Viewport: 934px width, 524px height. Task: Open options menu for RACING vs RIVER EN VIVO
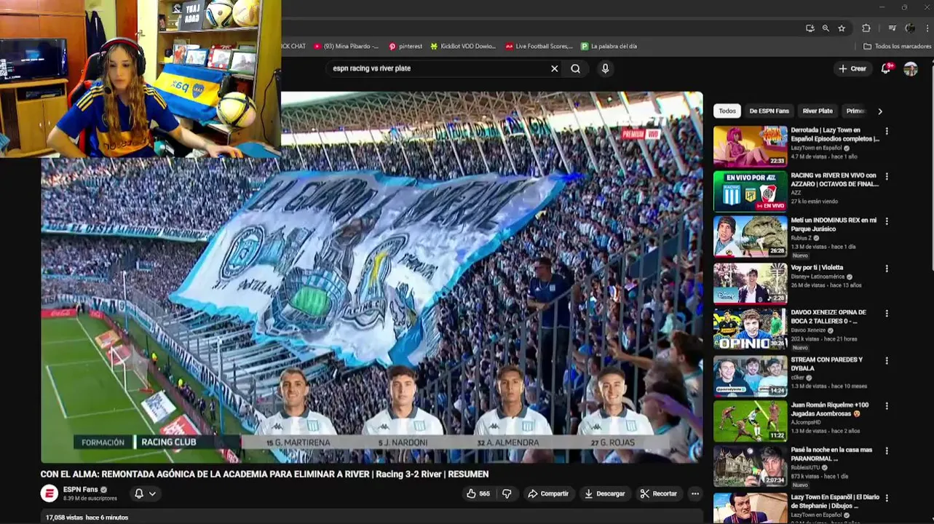(887, 176)
